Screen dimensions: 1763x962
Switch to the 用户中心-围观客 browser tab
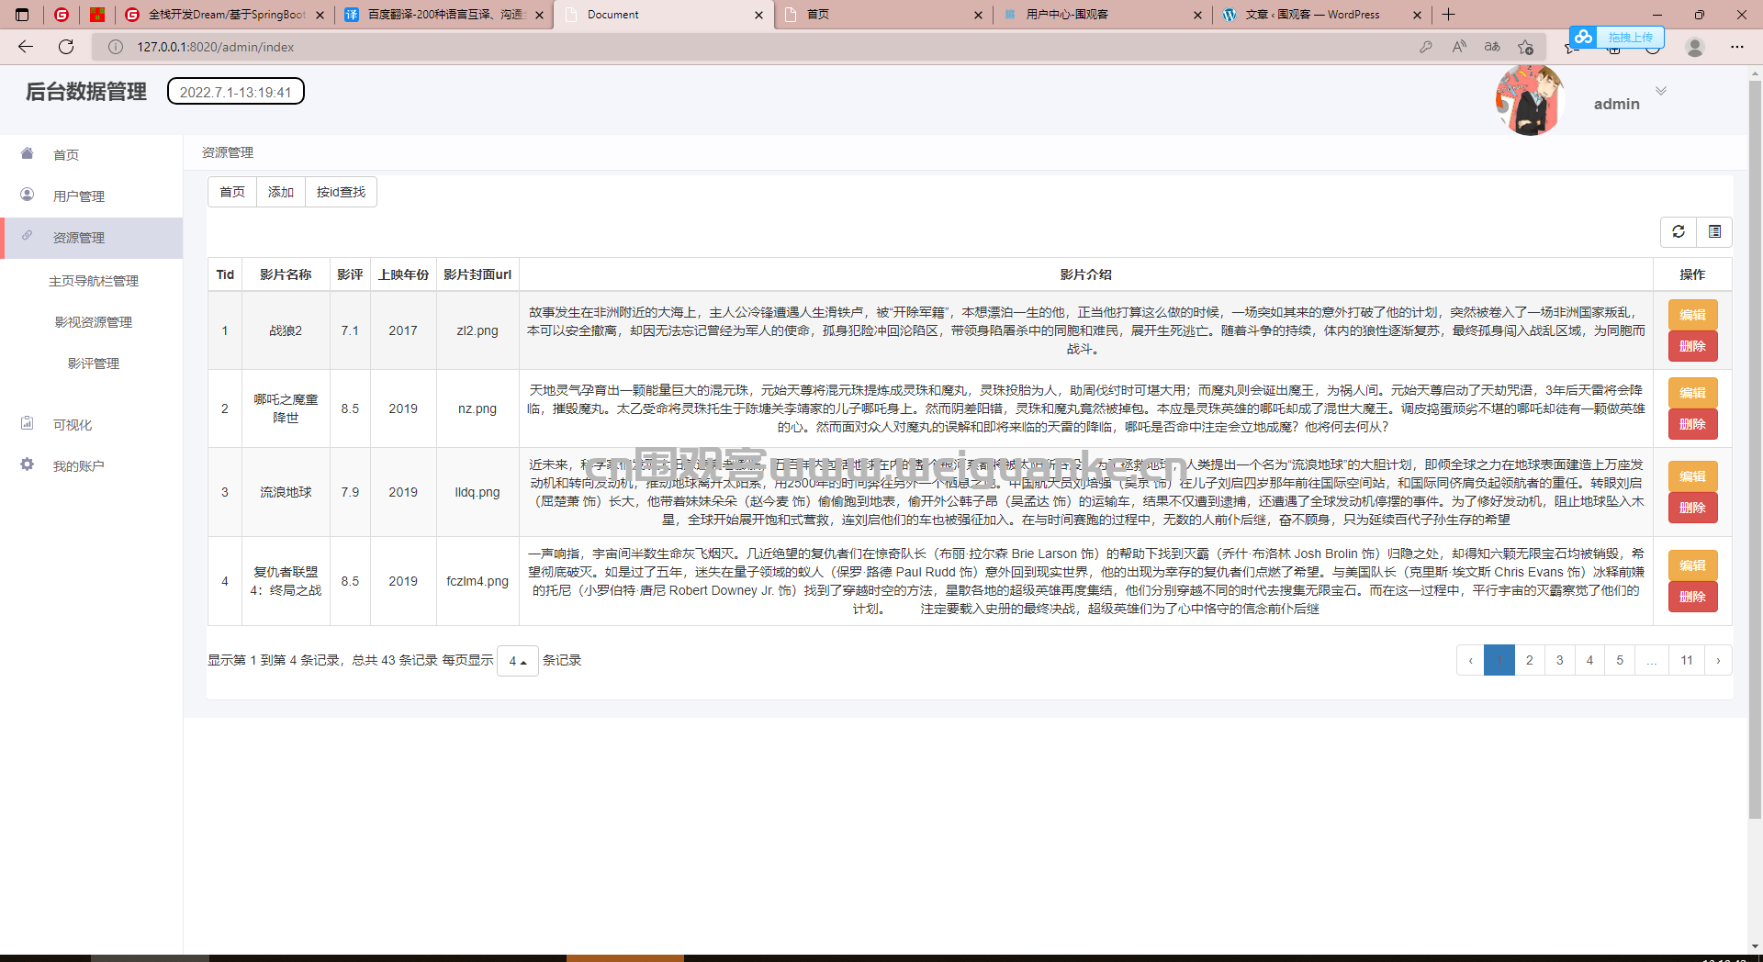click(x=1102, y=15)
